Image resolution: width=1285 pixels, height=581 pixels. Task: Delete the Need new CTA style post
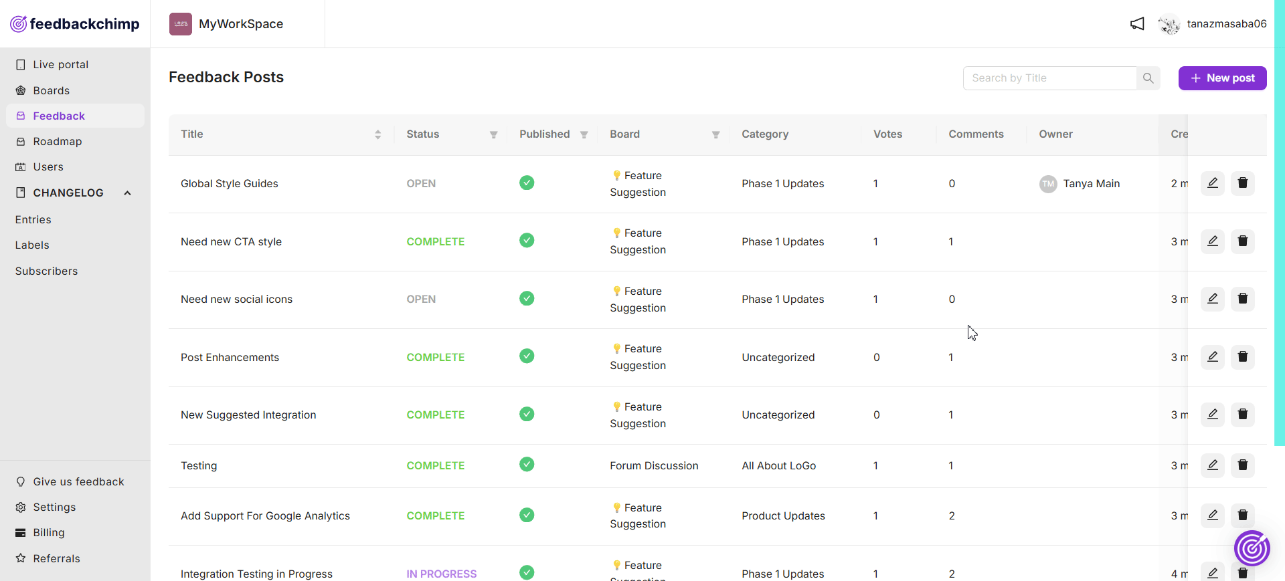pyautogui.click(x=1242, y=241)
